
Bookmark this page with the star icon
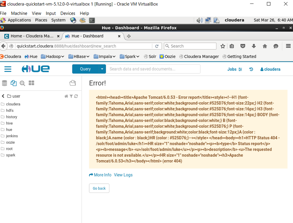(x=223, y=46)
